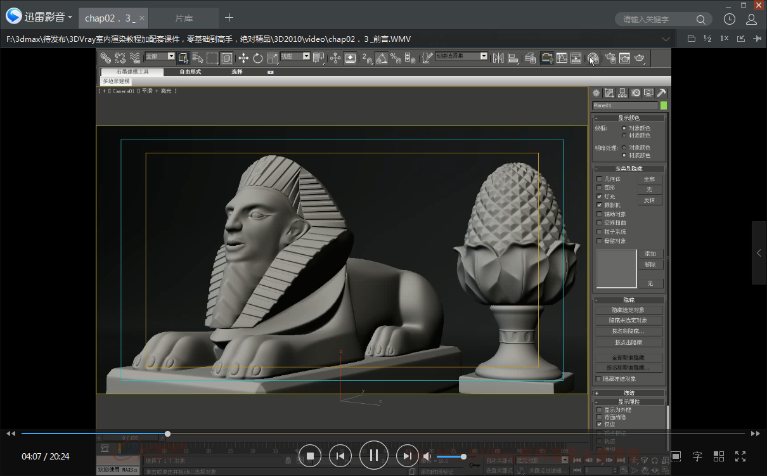Open playback history clock icon
The height and width of the screenshot is (476, 767).
click(730, 19)
